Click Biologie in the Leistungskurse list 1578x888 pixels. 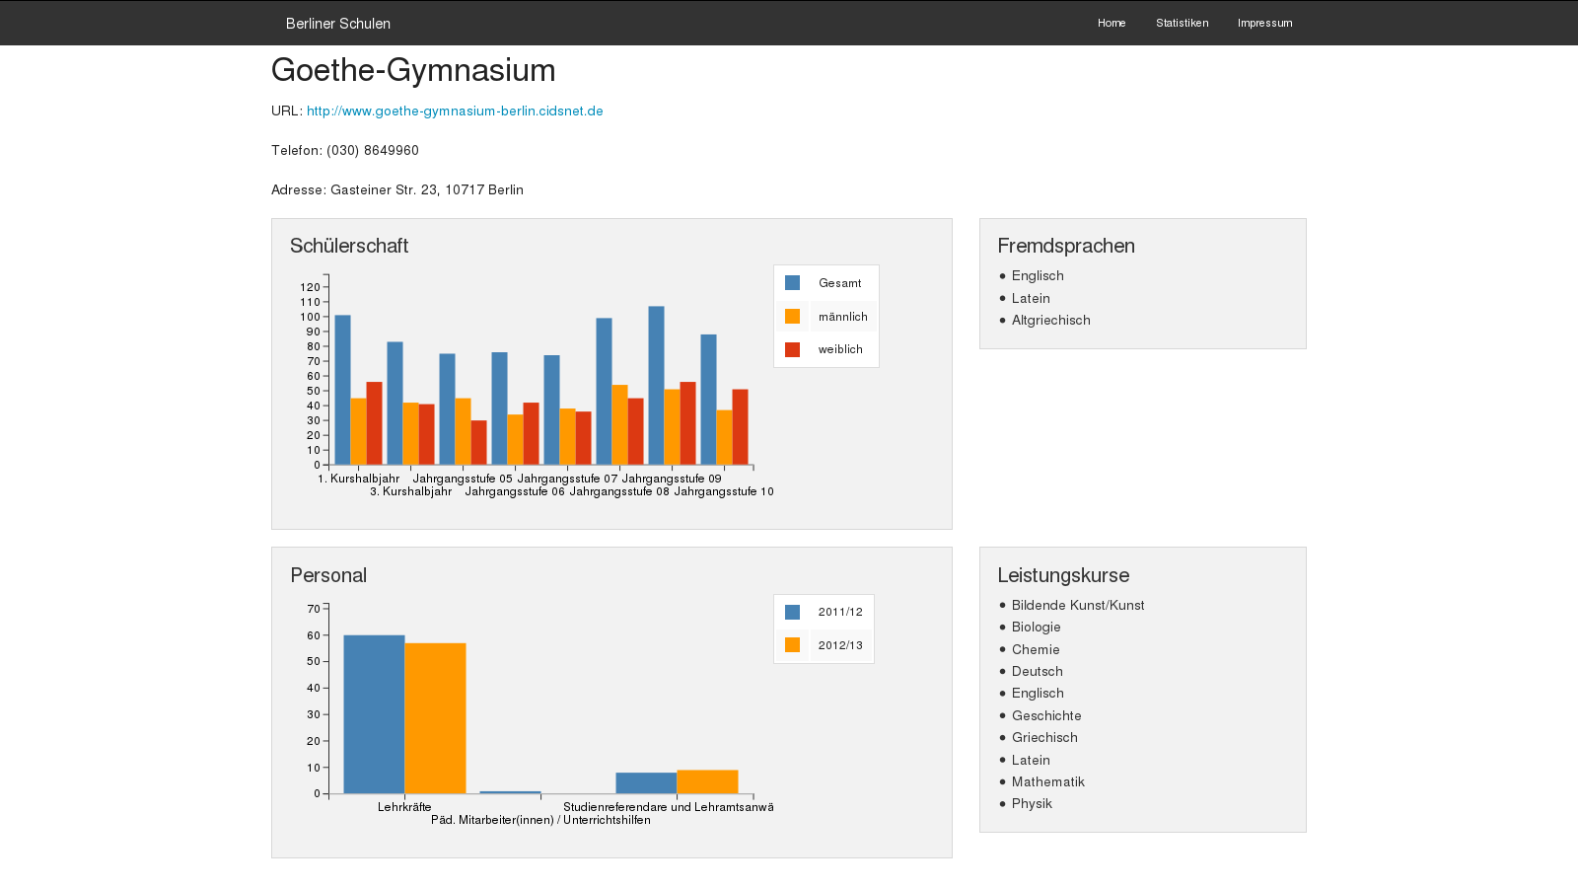(x=1036, y=627)
